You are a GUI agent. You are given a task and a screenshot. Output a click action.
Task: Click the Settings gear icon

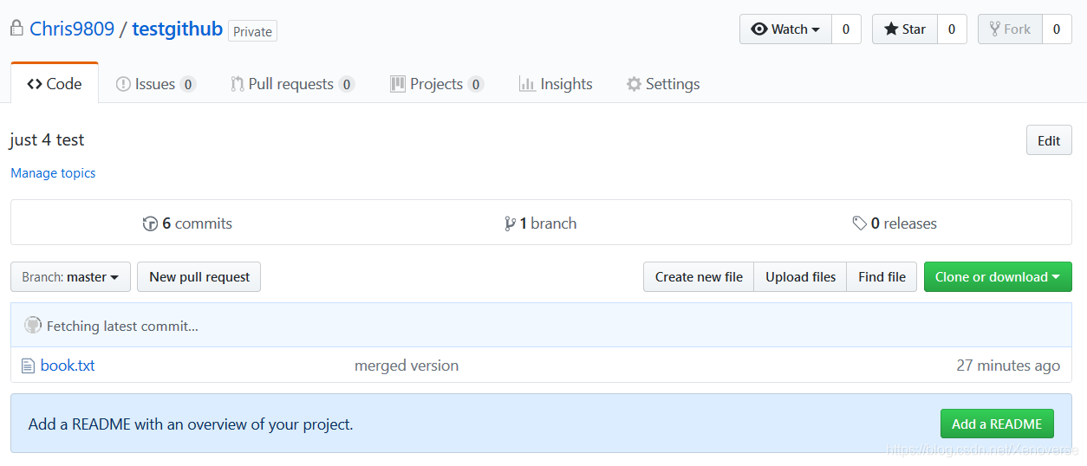tap(634, 84)
